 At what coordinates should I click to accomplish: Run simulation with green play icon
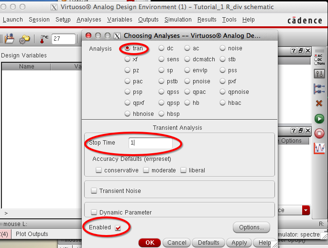tap(319, 119)
